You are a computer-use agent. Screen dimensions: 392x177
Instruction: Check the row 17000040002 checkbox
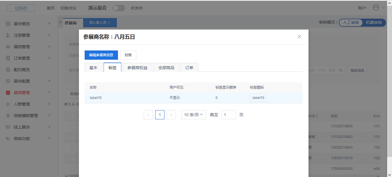coord(73,169)
